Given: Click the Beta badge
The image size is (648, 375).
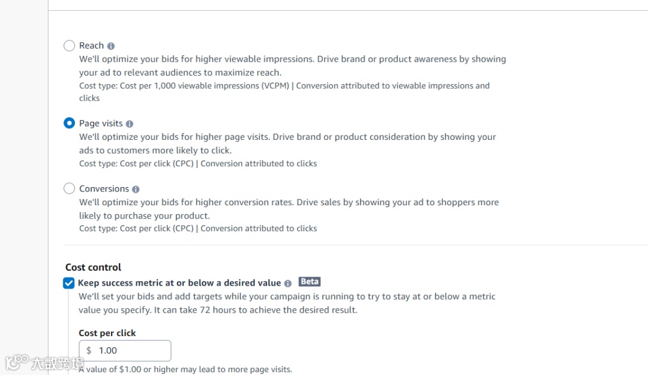Looking at the screenshot, I should coord(310,282).
